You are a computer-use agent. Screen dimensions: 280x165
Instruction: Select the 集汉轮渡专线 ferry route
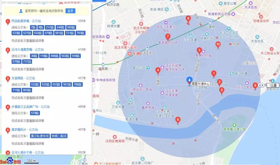[x=40, y=136]
